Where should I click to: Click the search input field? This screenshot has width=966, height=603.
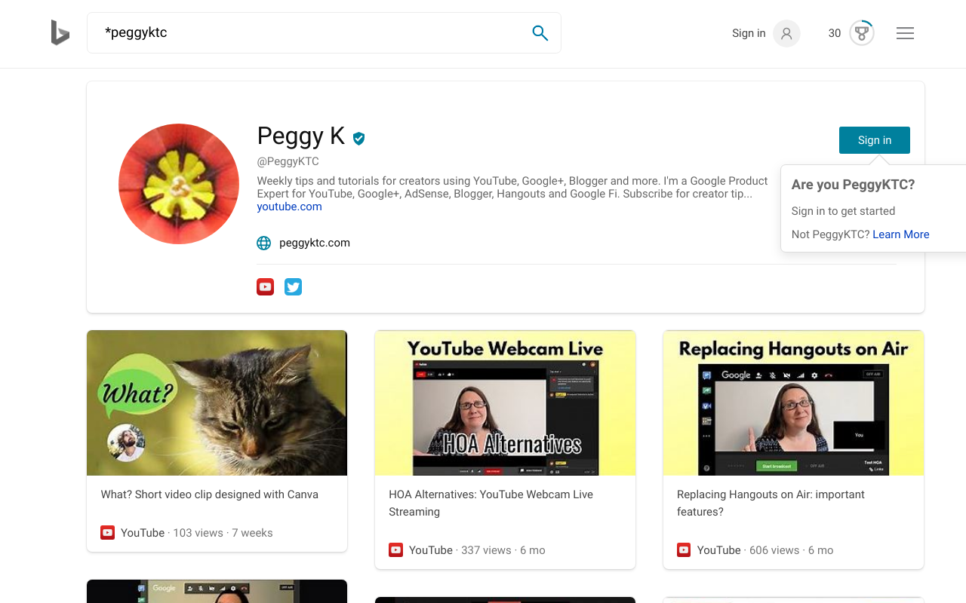coord(302,32)
